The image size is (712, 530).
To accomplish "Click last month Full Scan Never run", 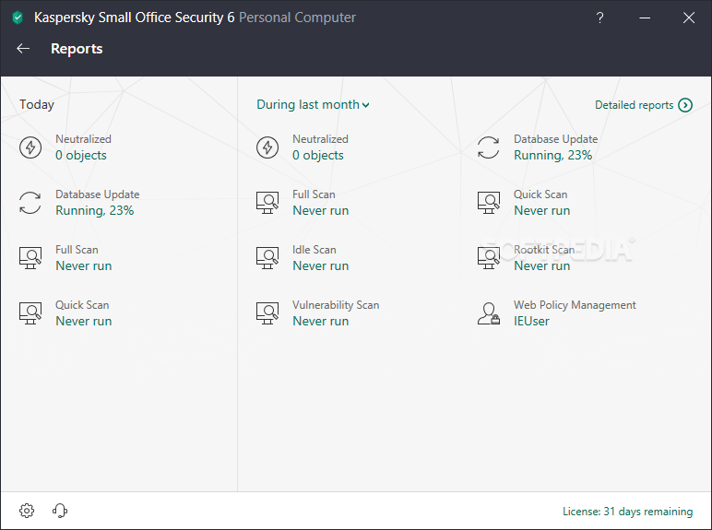I will click(321, 210).
